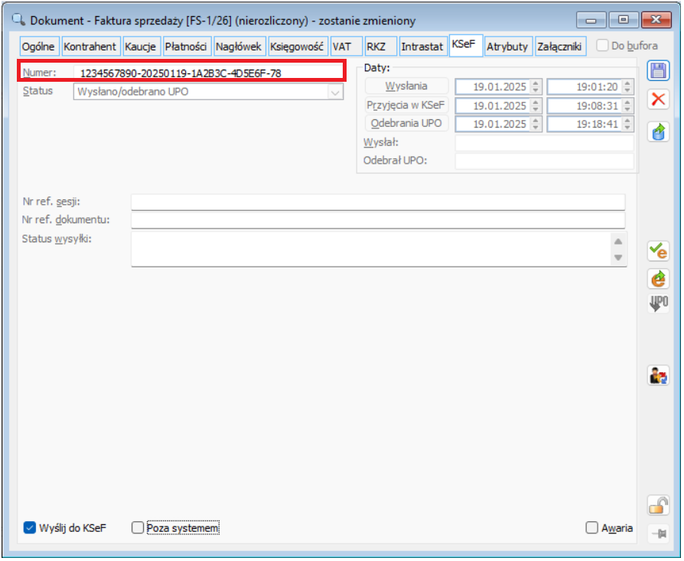
Task: Open the Status dropdown list
Action: click(x=334, y=92)
